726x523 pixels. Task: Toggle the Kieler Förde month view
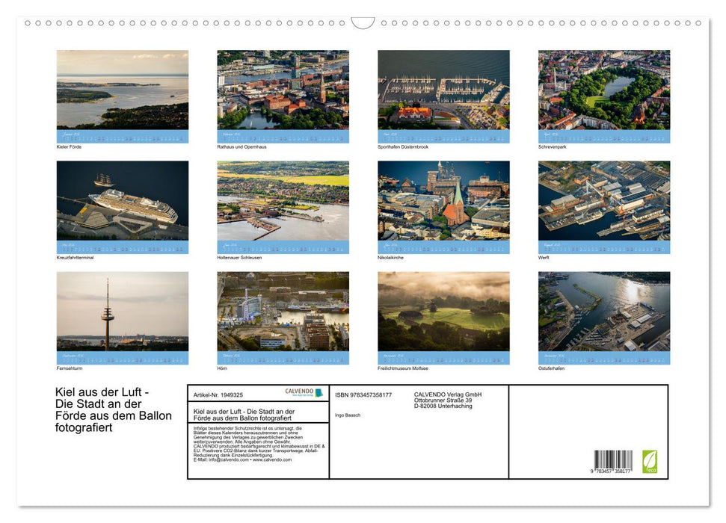tap(122, 134)
